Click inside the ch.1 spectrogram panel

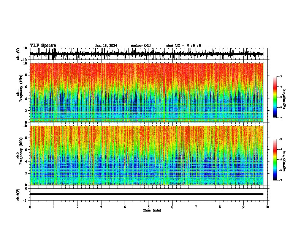click(x=146, y=92)
